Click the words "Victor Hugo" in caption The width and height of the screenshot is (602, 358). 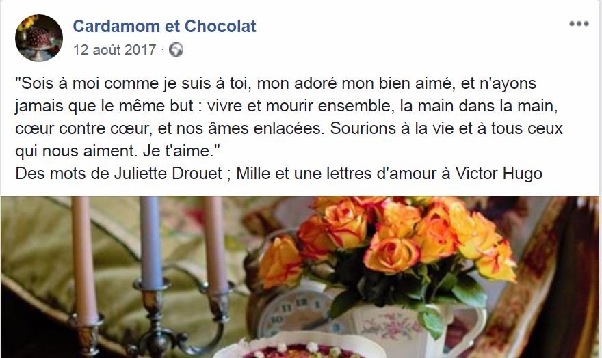tap(499, 174)
